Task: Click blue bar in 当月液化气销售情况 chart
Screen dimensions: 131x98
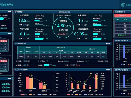Action: 124,52
